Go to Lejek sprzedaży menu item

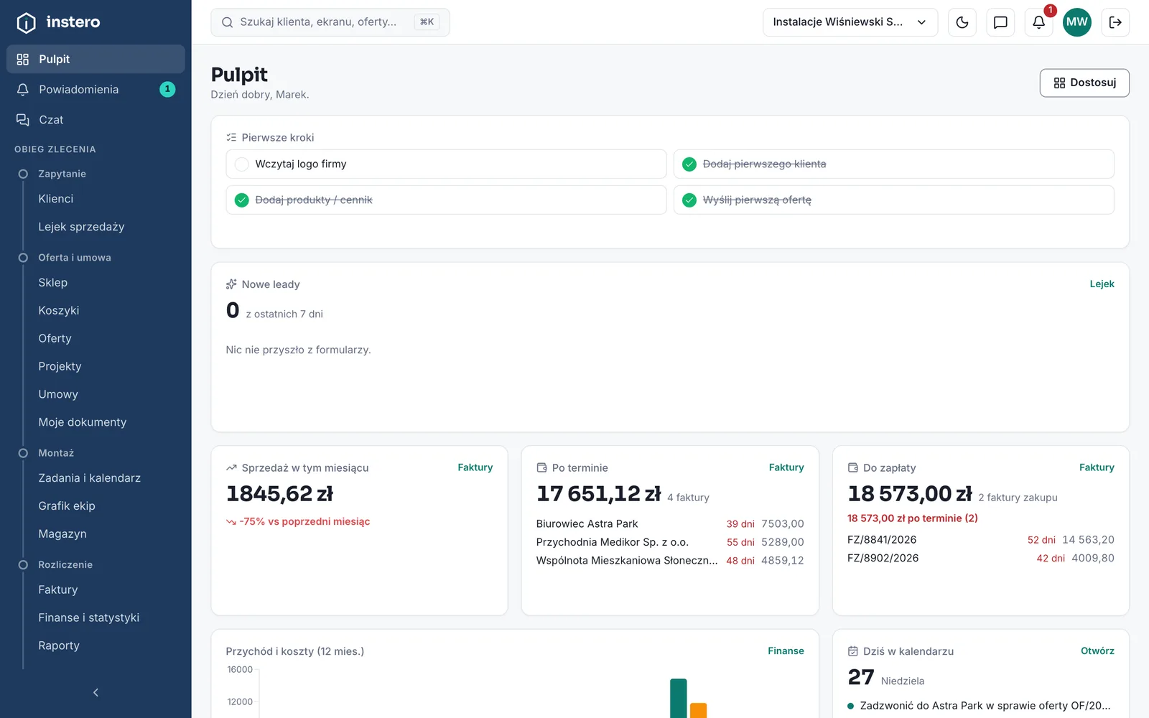point(81,227)
